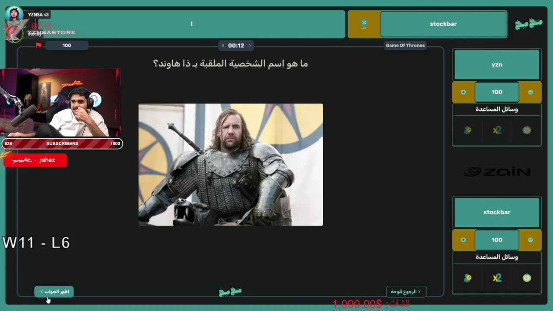Use stockbar team's x2 double points helper
This screenshot has width=553, height=311.
497,278
